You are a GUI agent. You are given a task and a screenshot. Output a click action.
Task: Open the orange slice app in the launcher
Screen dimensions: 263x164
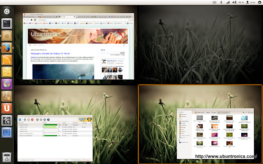(x=7, y=60)
